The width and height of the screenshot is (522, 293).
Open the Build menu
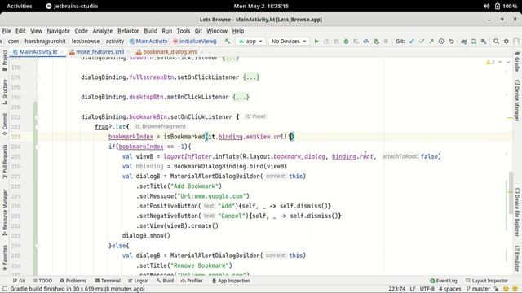click(x=150, y=31)
